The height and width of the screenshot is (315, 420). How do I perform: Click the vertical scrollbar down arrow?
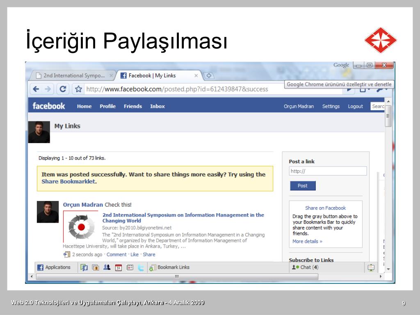388,269
